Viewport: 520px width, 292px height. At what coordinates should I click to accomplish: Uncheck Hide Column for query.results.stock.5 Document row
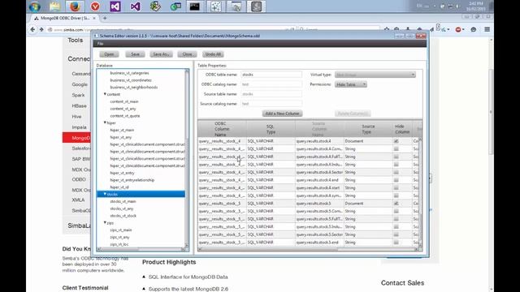coord(396,204)
